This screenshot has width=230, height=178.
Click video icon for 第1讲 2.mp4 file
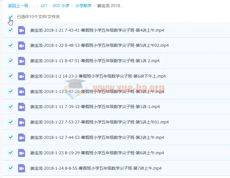pos(22,61)
